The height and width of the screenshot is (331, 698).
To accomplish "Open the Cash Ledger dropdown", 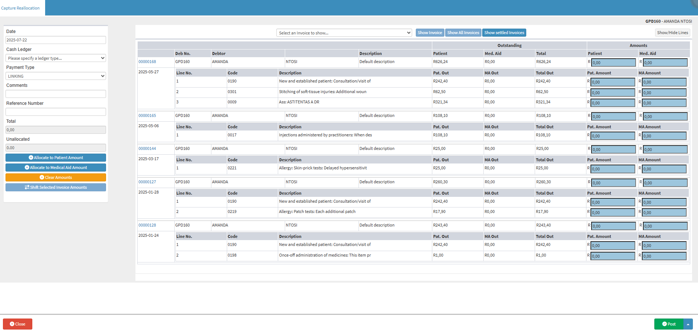I will point(56,58).
